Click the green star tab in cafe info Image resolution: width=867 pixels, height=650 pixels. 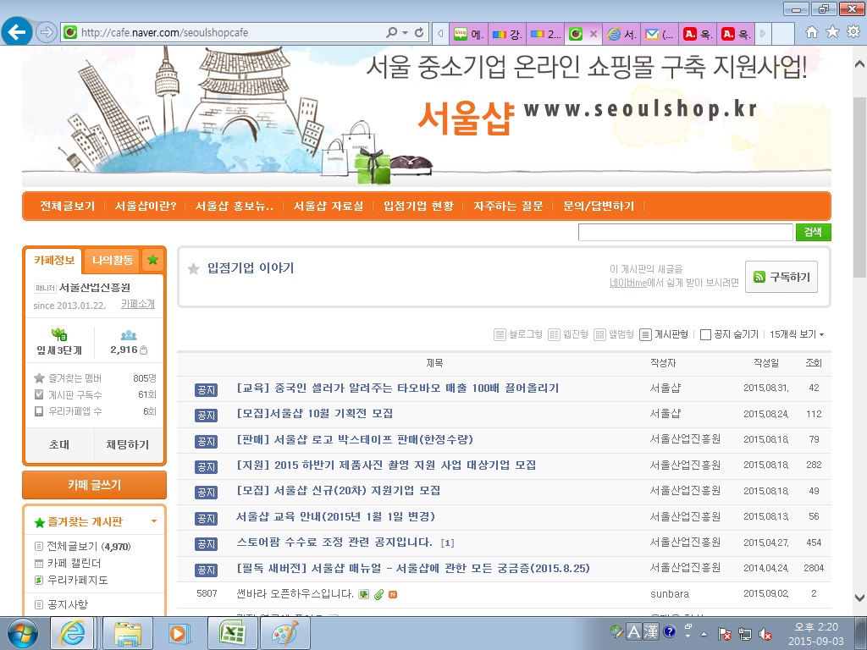tap(152, 259)
